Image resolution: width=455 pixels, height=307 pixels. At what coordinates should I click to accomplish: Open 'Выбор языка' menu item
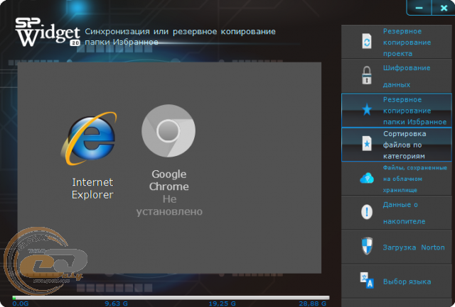(397, 281)
